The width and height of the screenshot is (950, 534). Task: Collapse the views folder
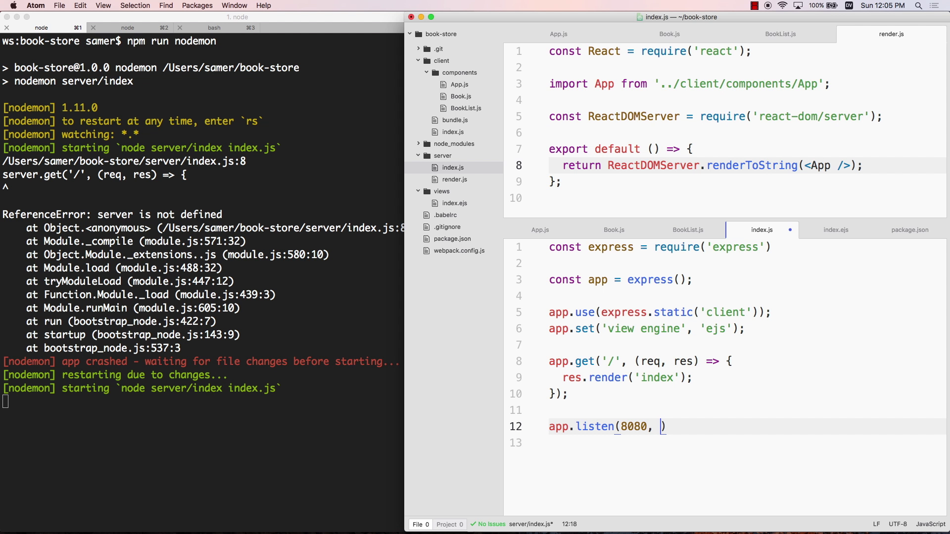tap(418, 191)
